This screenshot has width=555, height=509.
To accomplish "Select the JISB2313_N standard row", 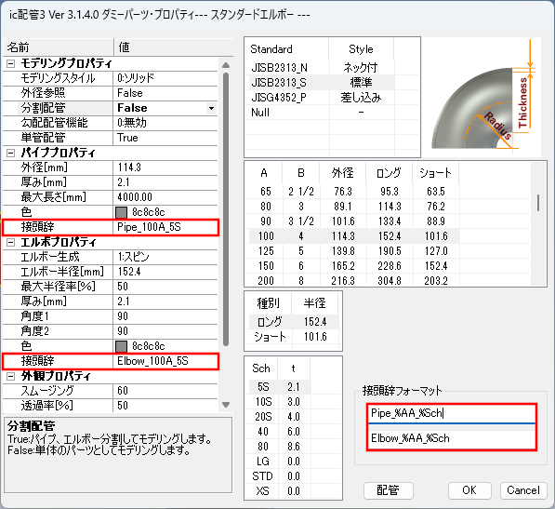I will 322,67.
